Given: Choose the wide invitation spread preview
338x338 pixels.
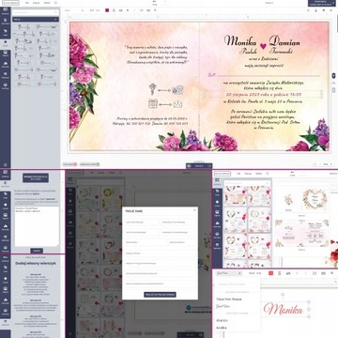Looking at the screenshot, I should tap(301, 233).
